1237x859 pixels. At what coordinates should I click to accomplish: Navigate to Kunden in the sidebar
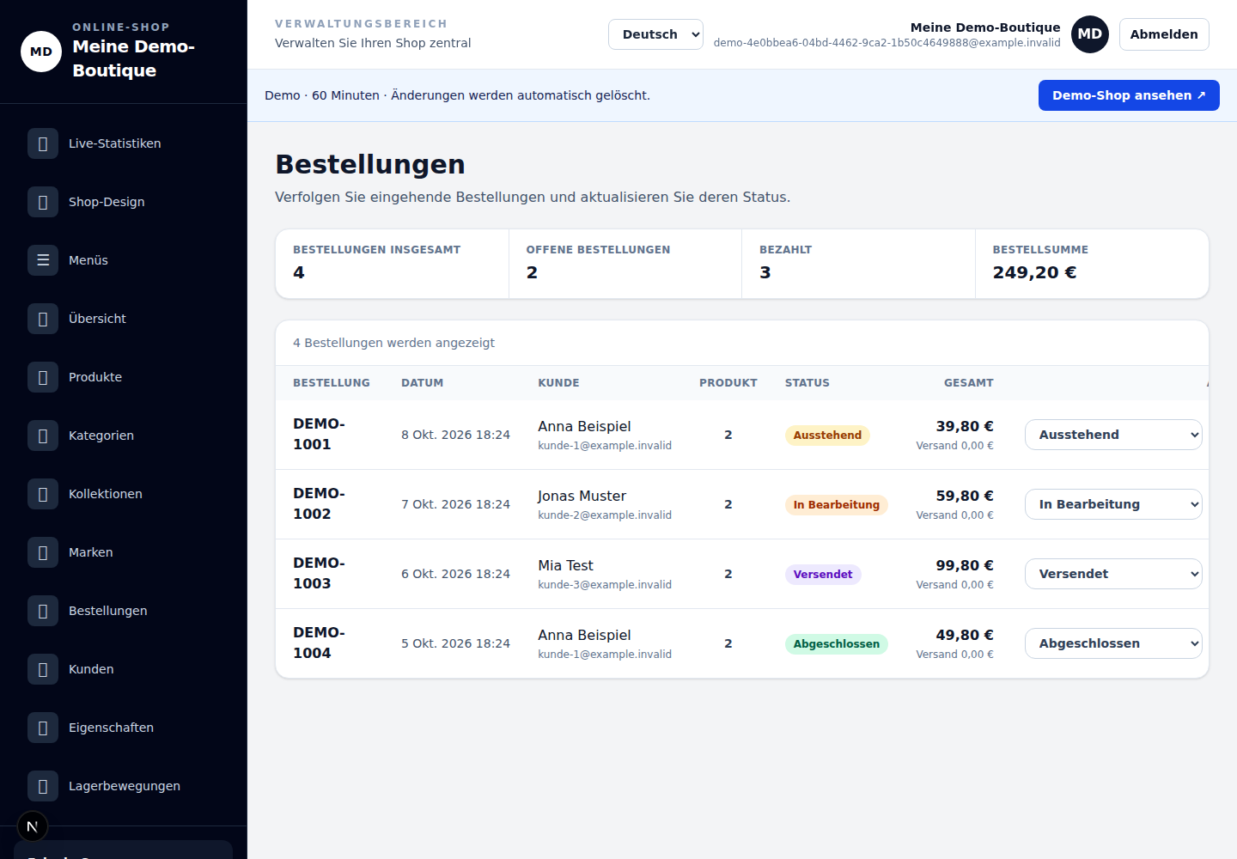124,669
